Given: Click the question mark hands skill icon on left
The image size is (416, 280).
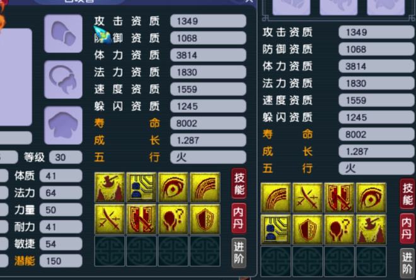Looking at the screenshot, I should click(x=173, y=219).
